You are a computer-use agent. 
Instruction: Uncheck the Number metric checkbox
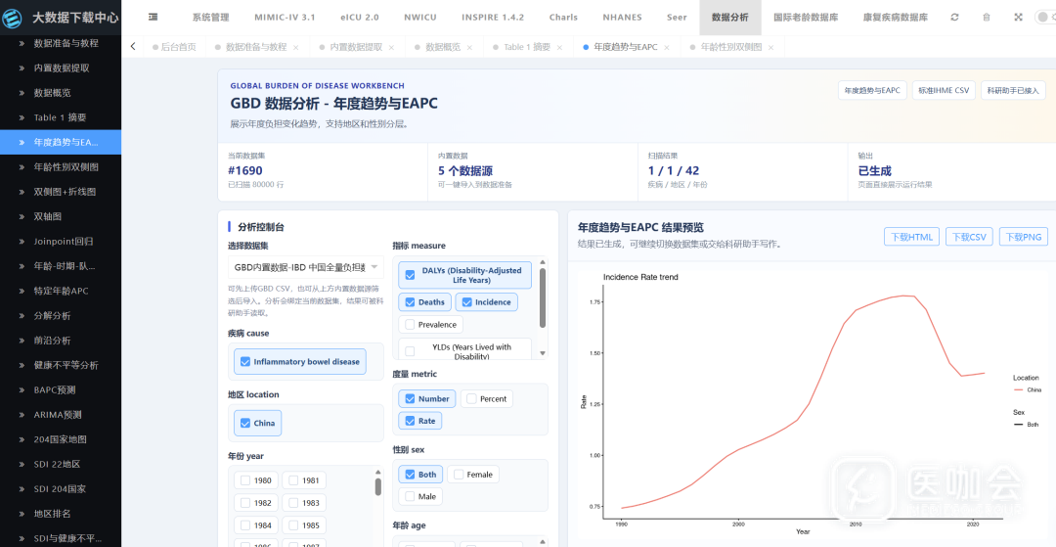pos(410,399)
